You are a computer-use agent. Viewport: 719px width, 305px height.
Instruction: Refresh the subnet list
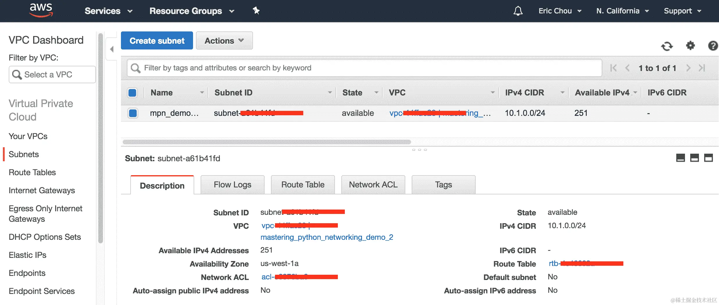667,46
